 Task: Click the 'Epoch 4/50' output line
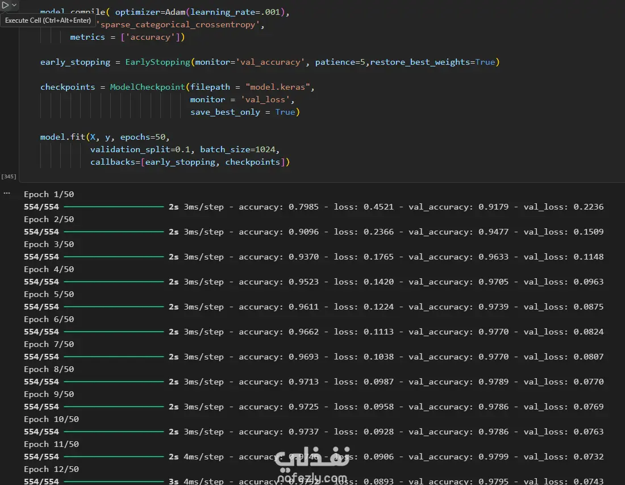click(x=49, y=269)
